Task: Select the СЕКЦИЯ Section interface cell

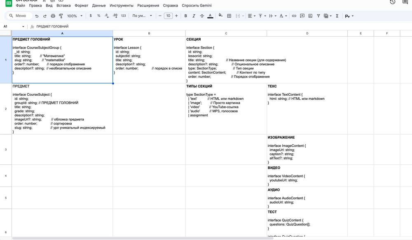Action: [x=226, y=60]
